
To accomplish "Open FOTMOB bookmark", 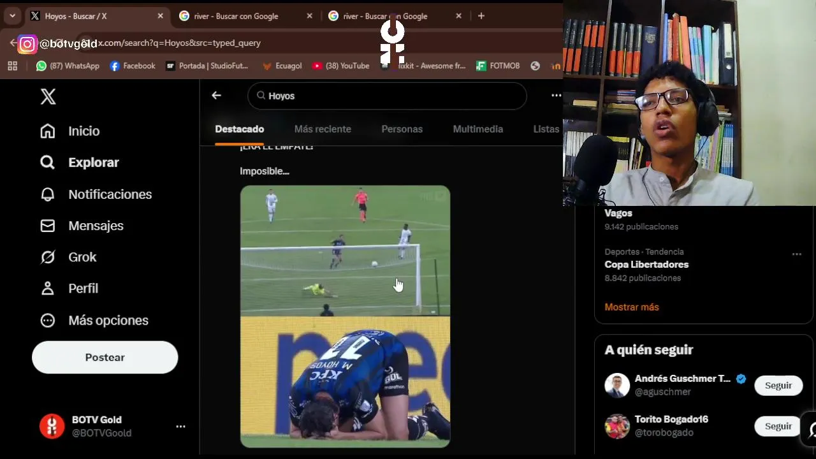I will click(x=498, y=66).
